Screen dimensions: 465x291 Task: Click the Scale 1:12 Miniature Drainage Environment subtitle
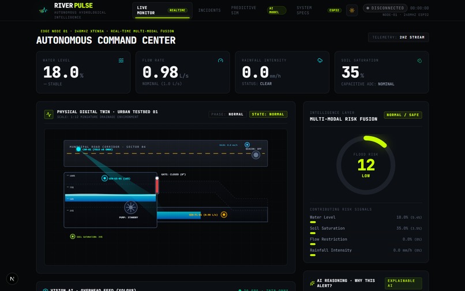(x=97, y=117)
